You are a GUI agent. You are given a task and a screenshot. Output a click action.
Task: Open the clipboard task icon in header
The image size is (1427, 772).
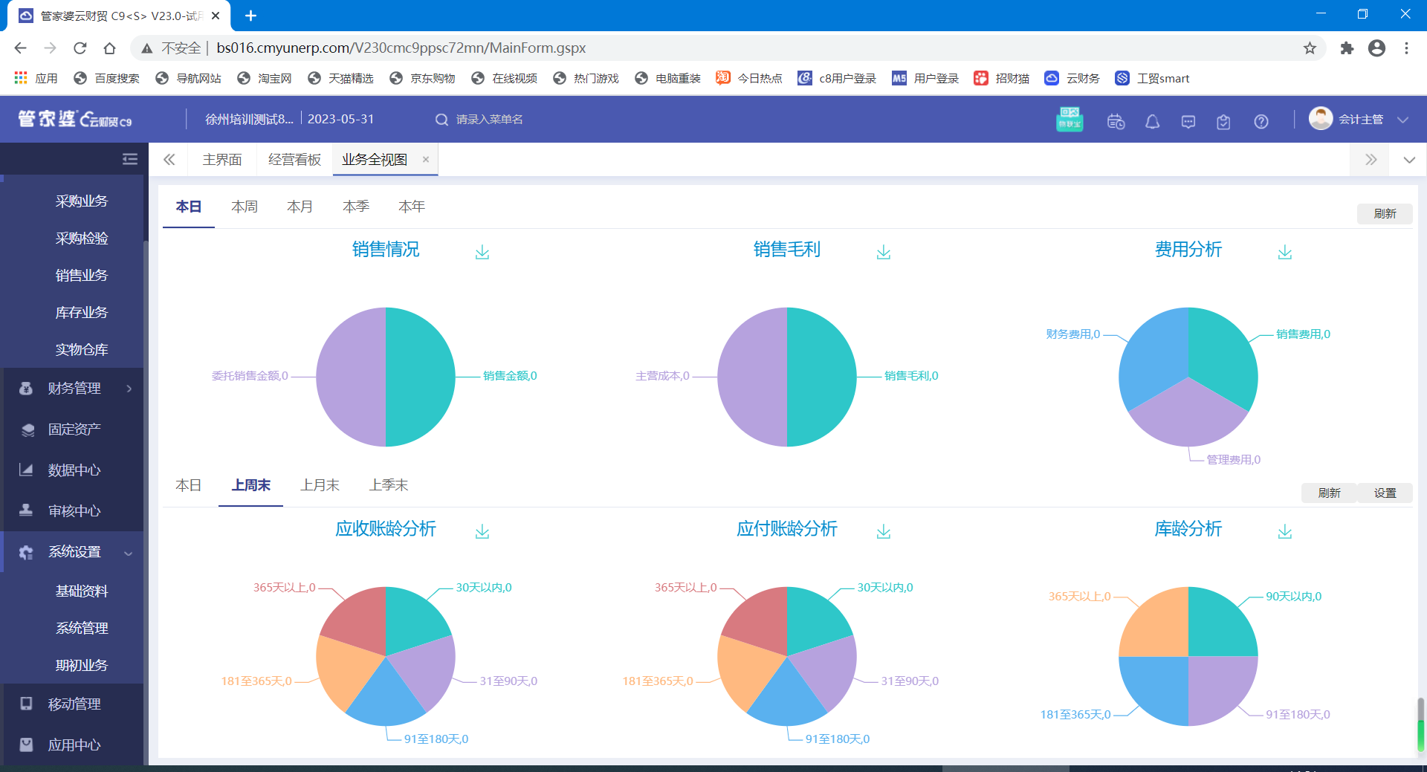(x=1223, y=121)
